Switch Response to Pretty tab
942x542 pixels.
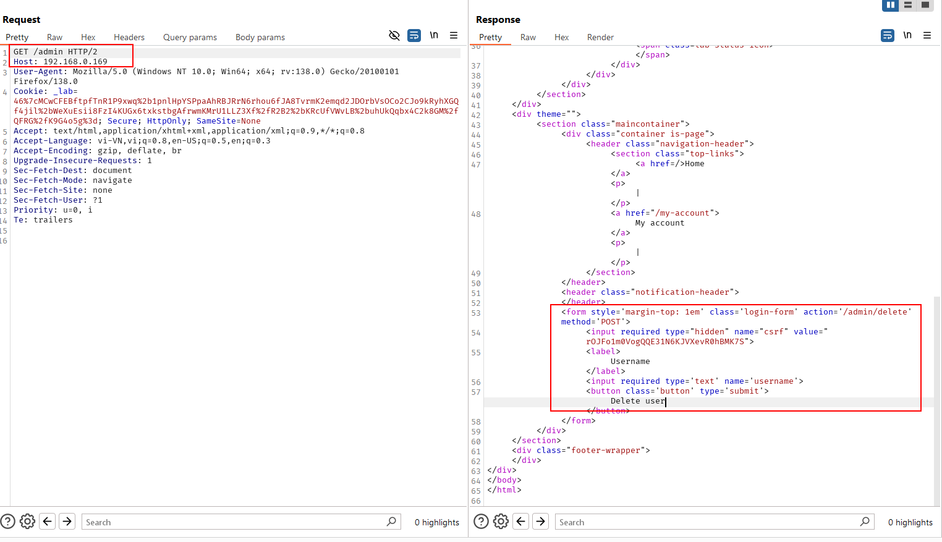click(x=491, y=37)
